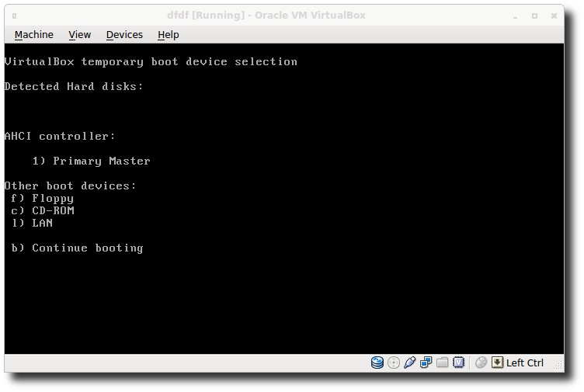Click the '1) Primary Master' boot entry

[x=92, y=161]
